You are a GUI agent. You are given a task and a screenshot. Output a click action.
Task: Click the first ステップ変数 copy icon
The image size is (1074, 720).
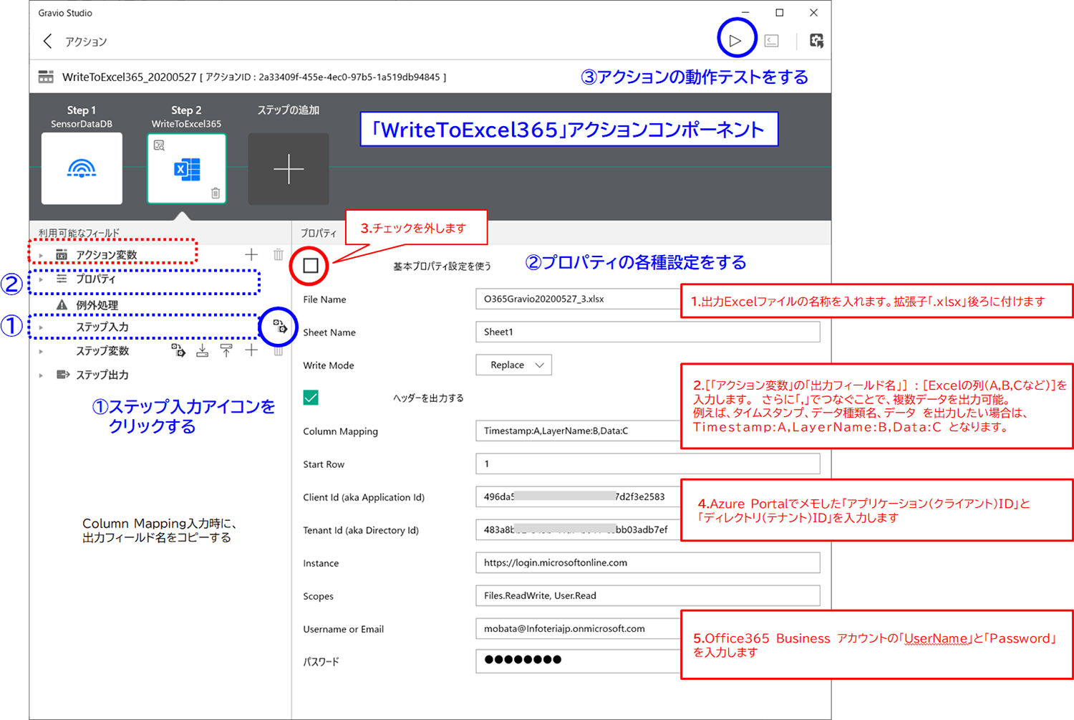[178, 350]
